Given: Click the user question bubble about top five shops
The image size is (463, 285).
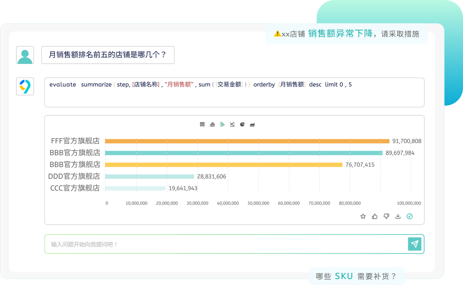Looking at the screenshot, I should pyautogui.click(x=108, y=55).
